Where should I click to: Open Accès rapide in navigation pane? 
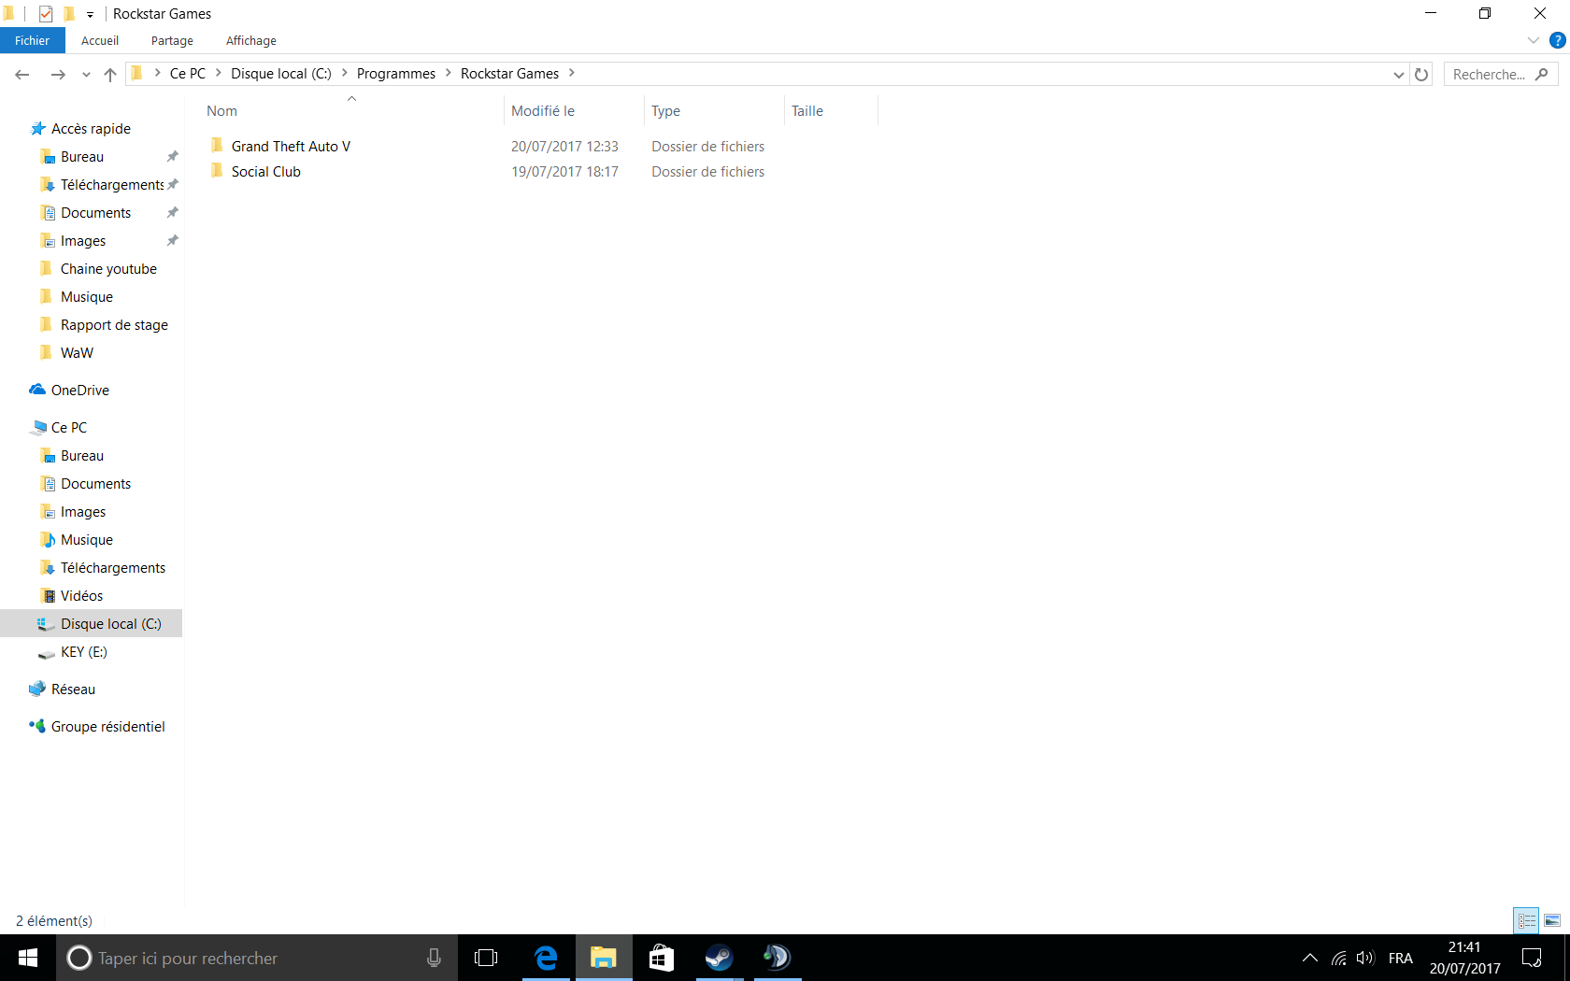(91, 129)
